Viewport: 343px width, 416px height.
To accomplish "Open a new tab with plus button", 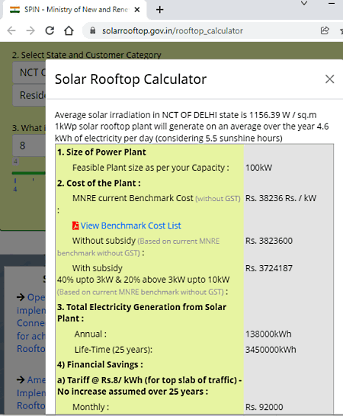I will [159, 10].
